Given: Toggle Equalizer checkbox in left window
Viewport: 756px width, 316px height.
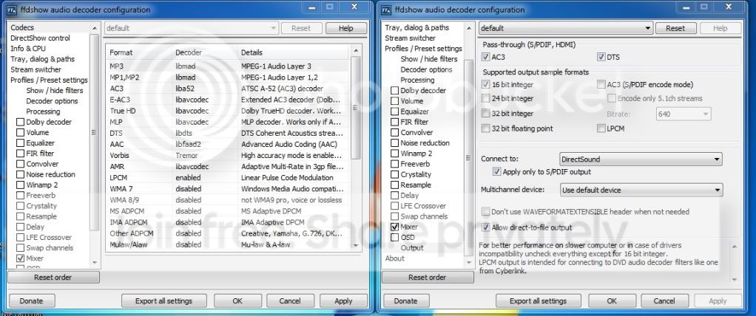Looking at the screenshot, I should pos(20,142).
